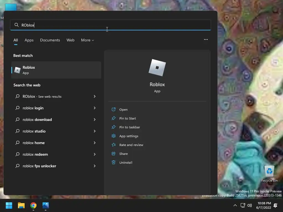Click the share icon beside Share

[x=114, y=153]
